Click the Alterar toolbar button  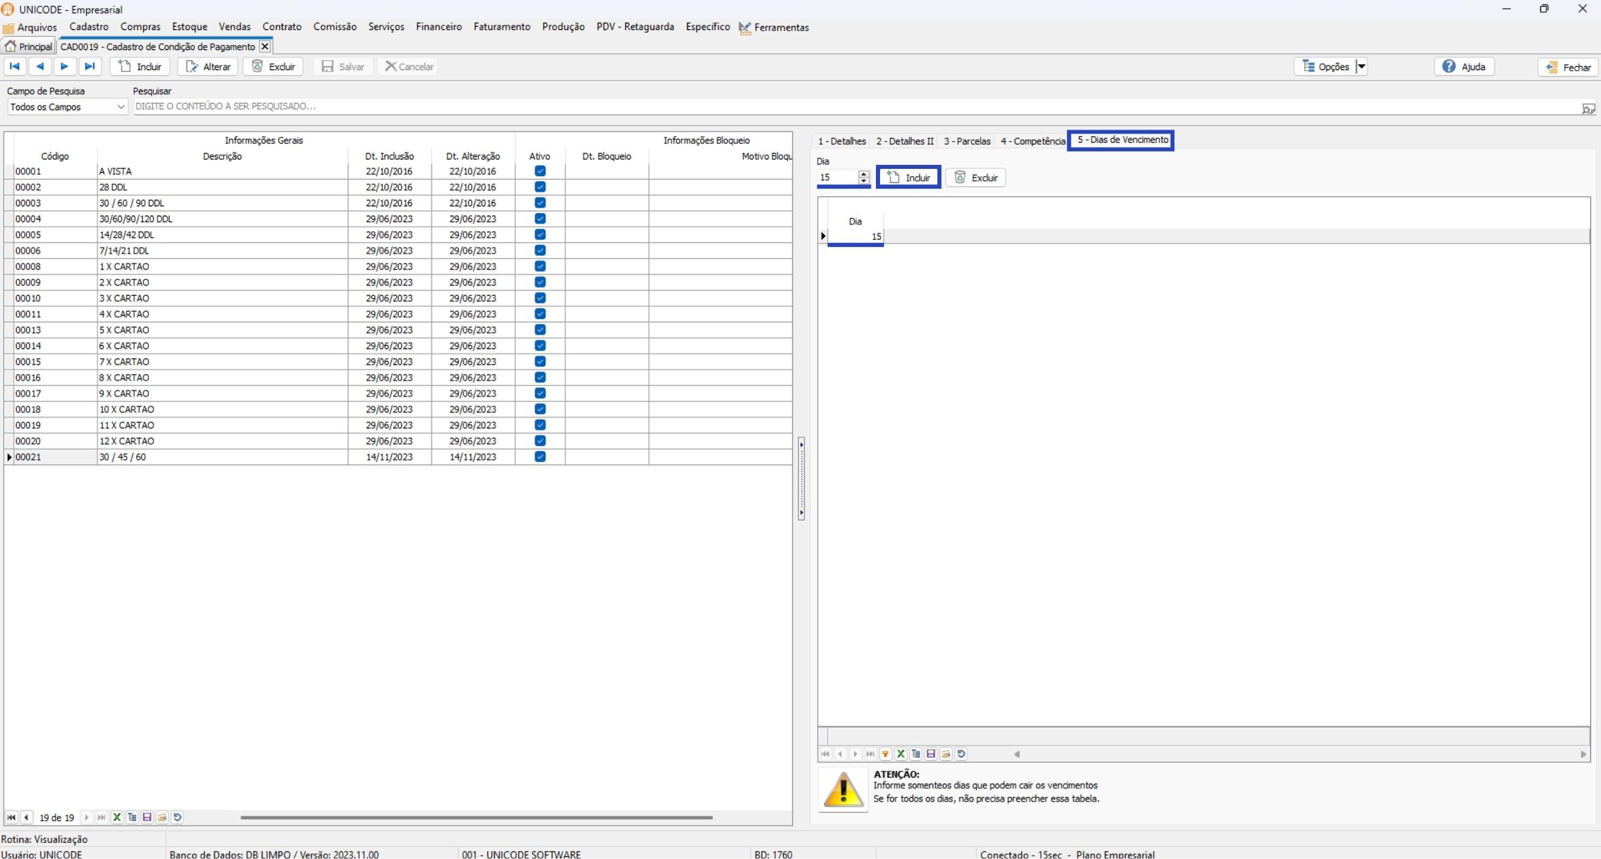coord(208,67)
